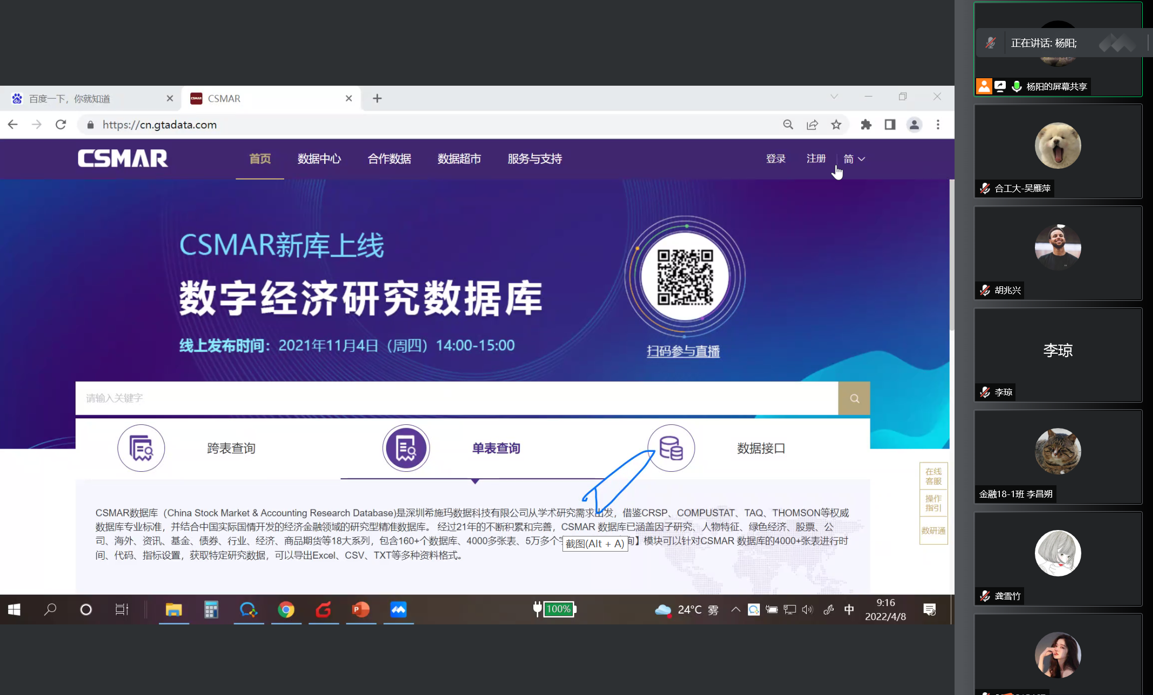Viewport: 1153px width, 695px height.
Task: Open the browser side panel icon
Action: coord(890,125)
